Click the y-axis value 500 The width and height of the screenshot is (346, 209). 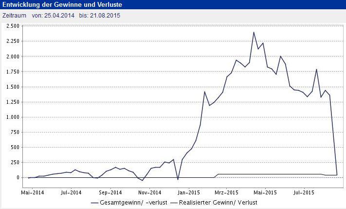pos(15,147)
